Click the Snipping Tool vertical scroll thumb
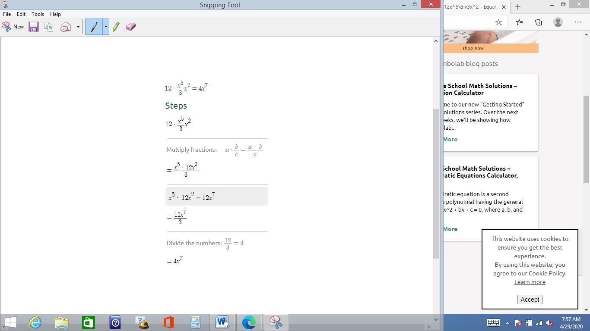 click(436, 184)
